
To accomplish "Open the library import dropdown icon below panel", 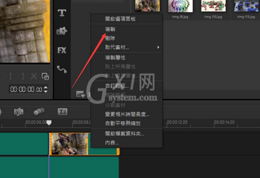I will [80, 94].
